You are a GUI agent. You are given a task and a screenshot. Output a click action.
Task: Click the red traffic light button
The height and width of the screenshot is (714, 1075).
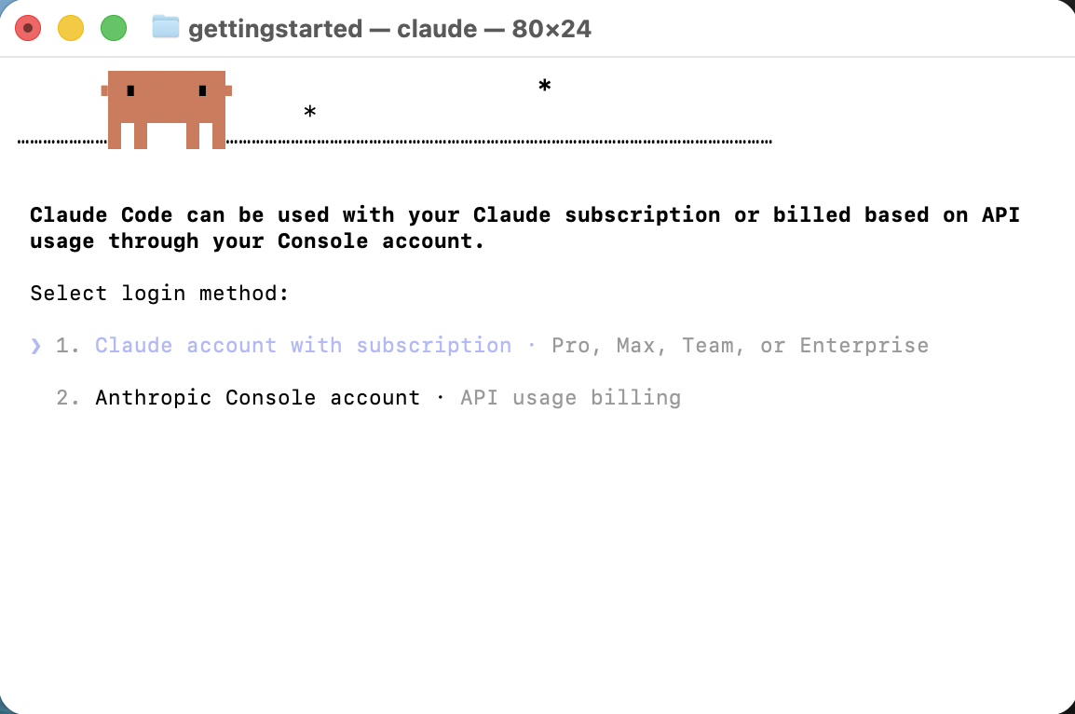[28, 28]
